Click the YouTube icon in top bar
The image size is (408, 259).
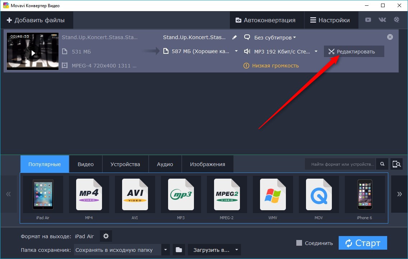(368, 20)
